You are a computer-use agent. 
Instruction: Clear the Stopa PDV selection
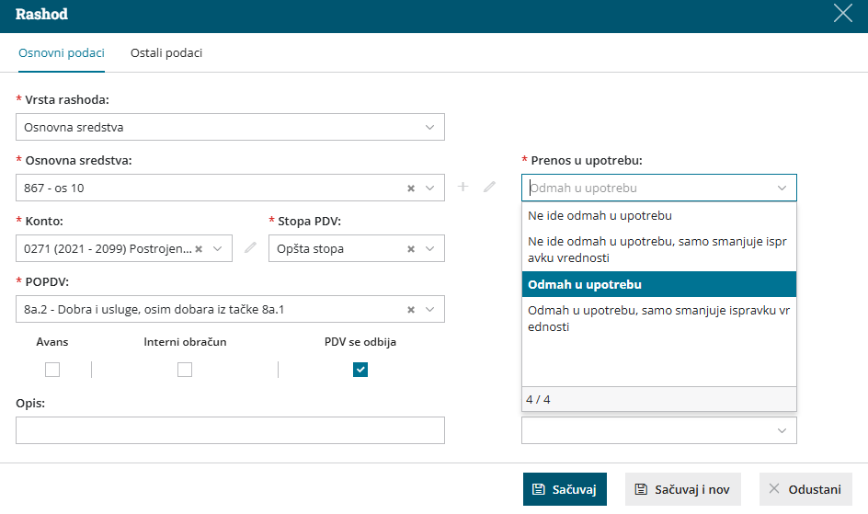pyautogui.click(x=411, y=248)
